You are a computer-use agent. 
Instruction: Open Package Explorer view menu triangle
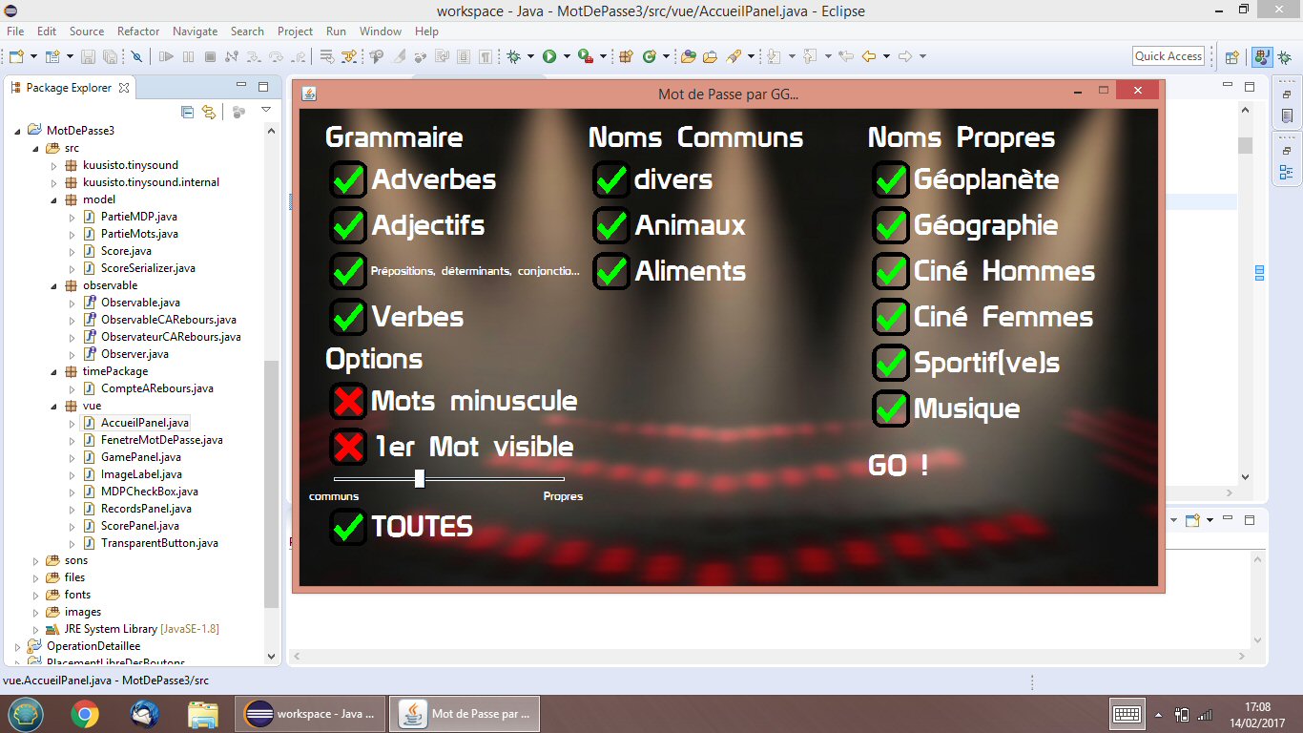[266, 111]
